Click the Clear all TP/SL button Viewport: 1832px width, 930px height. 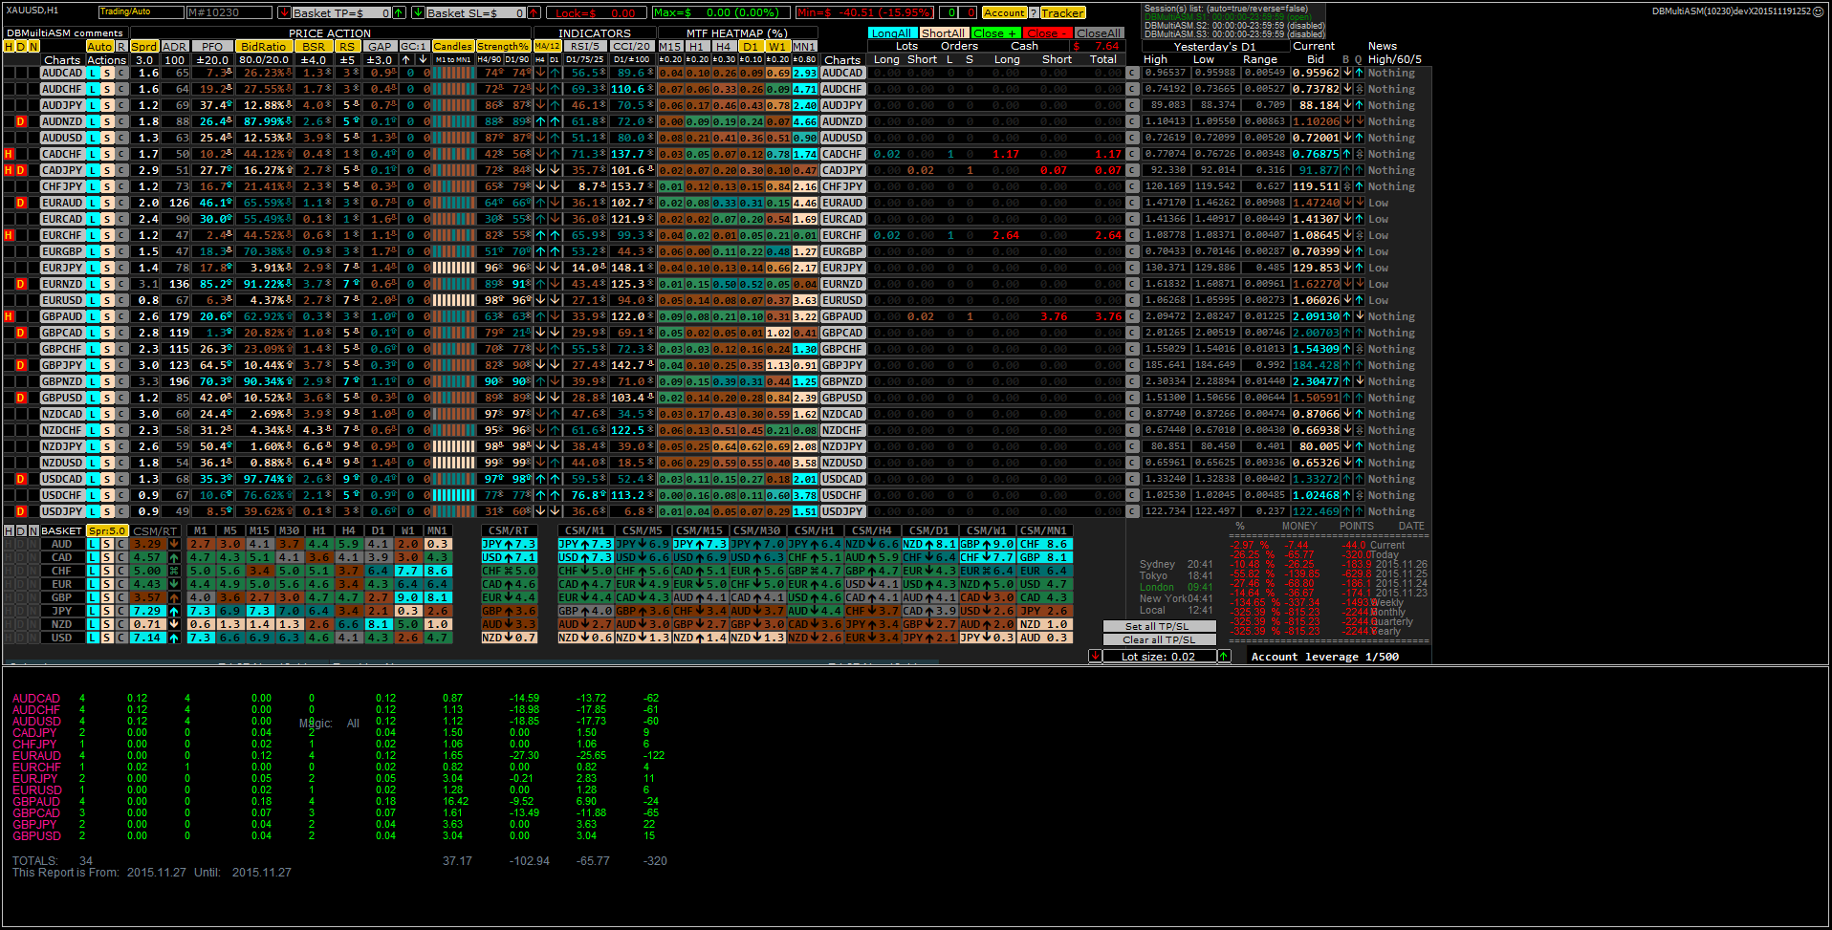point(1158,639)
